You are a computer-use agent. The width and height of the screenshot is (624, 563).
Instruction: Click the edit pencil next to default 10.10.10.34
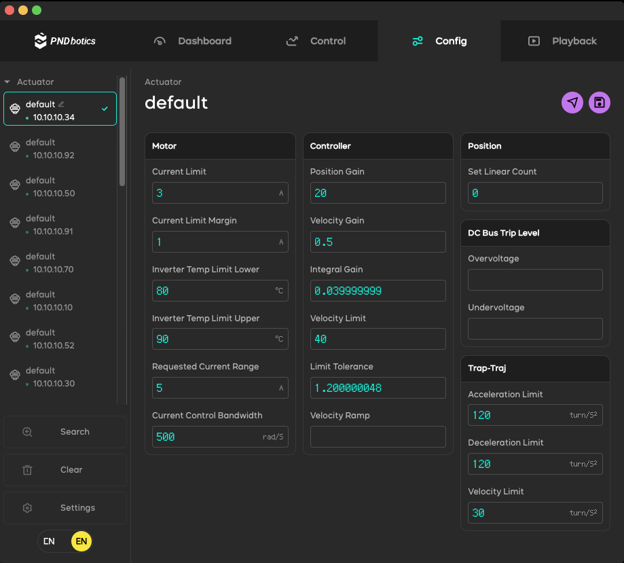coord(61,104)
